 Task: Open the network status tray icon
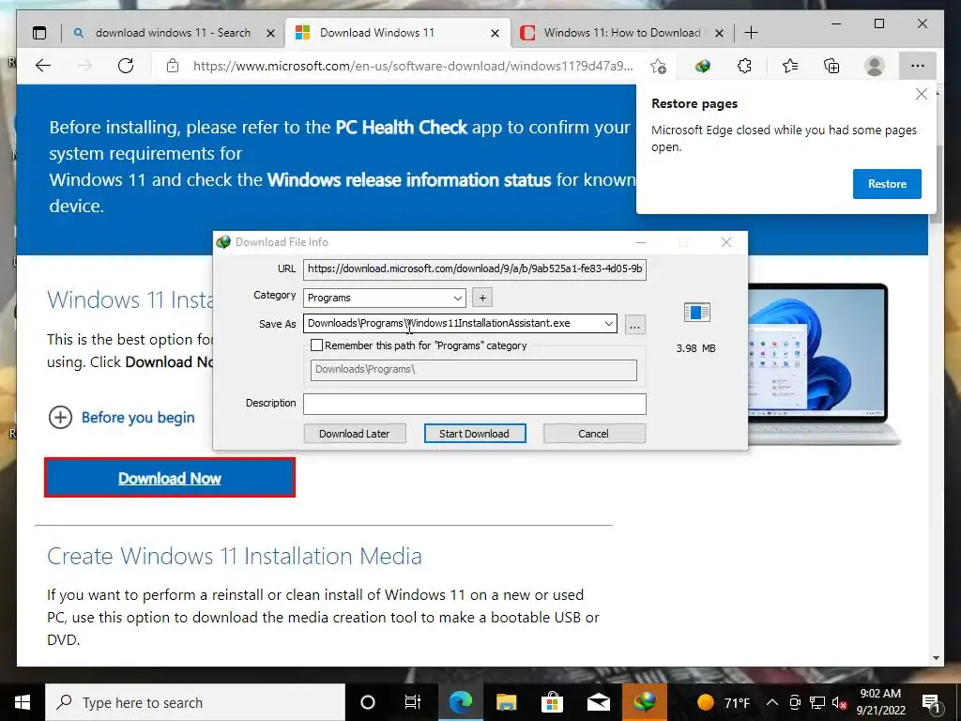click(817, 702)
